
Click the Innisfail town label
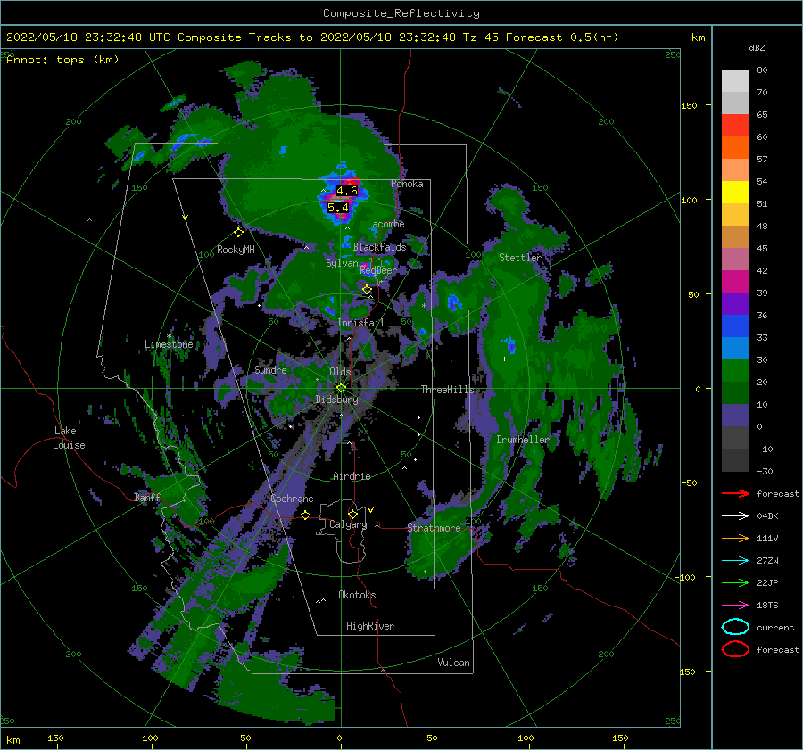pos(361,323)
